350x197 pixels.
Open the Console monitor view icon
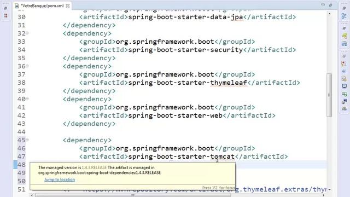click(344, 86)
